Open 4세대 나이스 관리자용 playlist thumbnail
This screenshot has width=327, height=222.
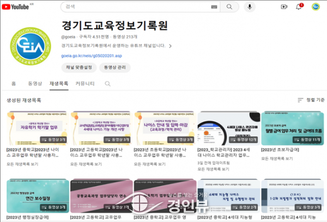[228, 128]
